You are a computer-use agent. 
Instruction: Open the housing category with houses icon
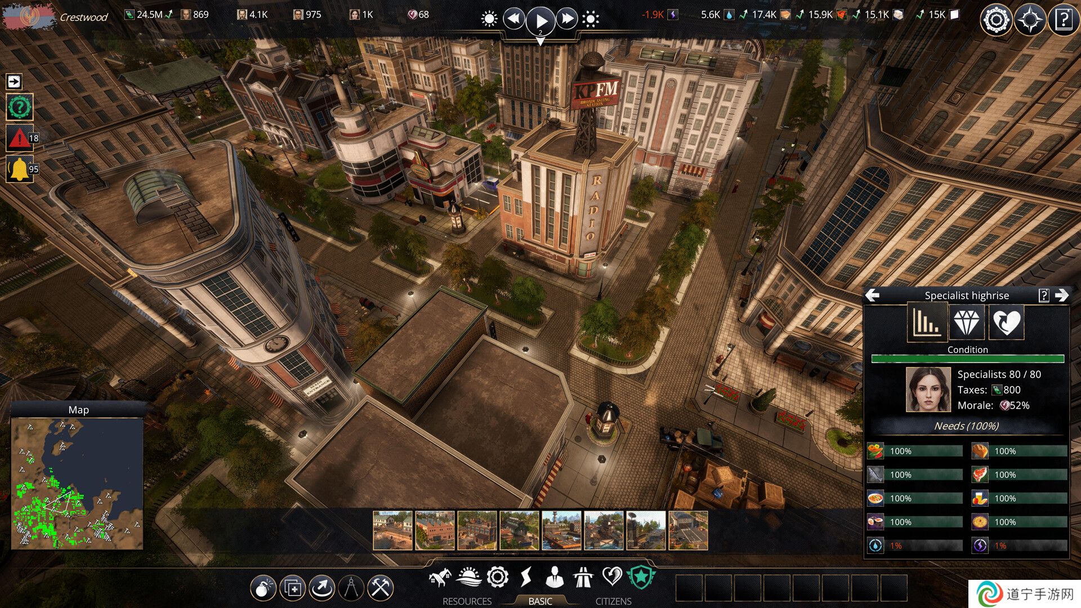pos(440,577)
